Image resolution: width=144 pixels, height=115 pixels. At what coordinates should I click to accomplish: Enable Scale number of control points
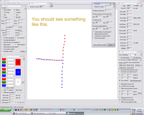point(93,32)
